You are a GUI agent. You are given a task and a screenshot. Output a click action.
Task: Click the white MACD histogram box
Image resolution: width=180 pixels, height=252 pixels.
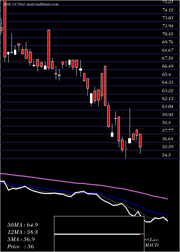point(99,234)
